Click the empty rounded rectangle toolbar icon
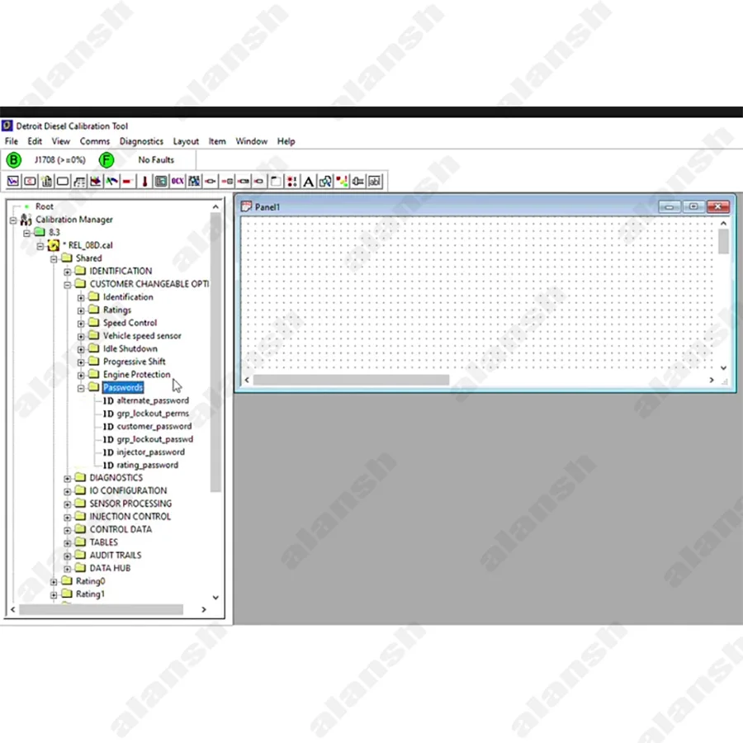This screenshot has width=743, height=743. pyautogui.click(x=63, y=182)
